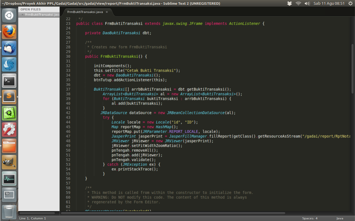Open the Files folder icon in launcher
Screen dimensions: 355x221
click(9, 146)
